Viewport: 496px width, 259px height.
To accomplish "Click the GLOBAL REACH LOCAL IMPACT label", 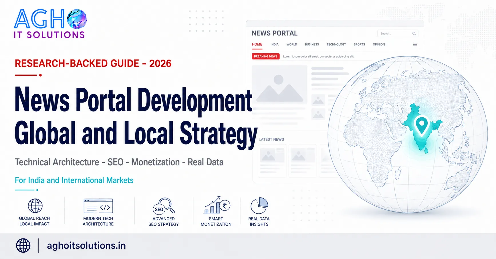I will (x=34, y=221).
